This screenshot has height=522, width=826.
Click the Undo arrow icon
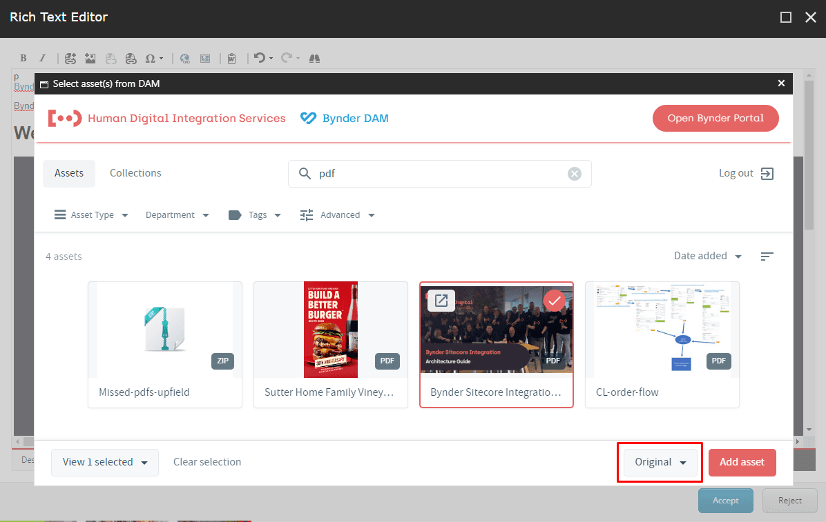click(259, 59)
